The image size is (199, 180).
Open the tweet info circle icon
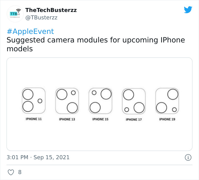coord(188,157)
